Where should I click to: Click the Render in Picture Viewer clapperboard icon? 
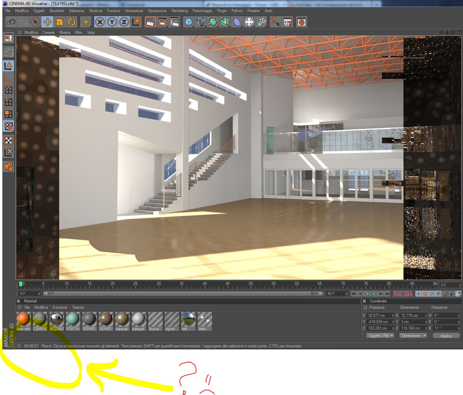[162, 22]
